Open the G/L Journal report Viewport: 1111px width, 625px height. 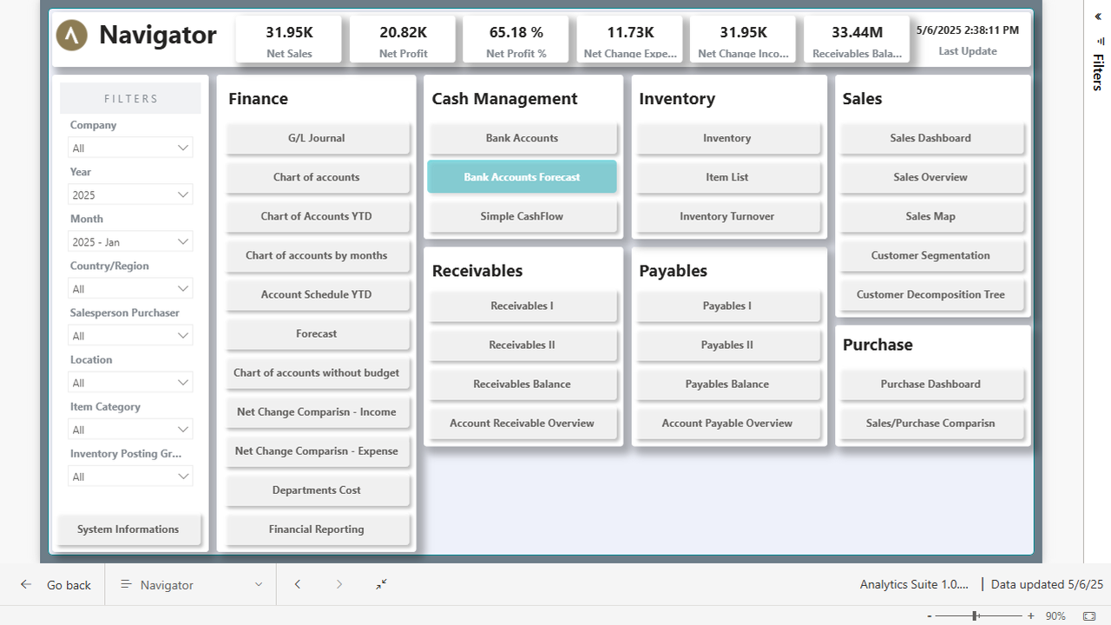(317, 138)
